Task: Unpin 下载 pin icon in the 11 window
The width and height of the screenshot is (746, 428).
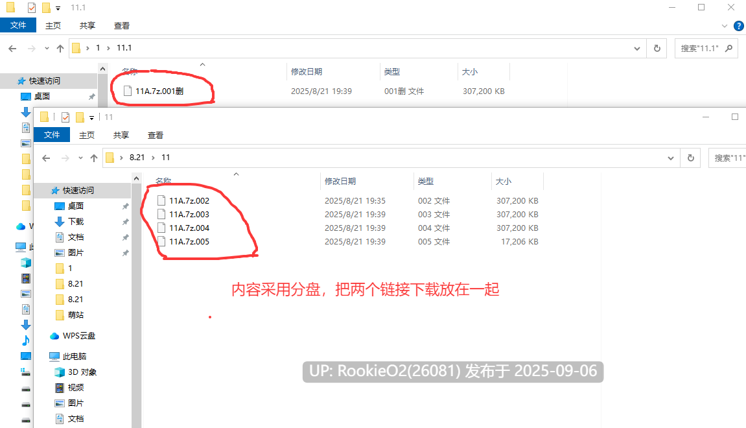Action: tap(126, 222)
